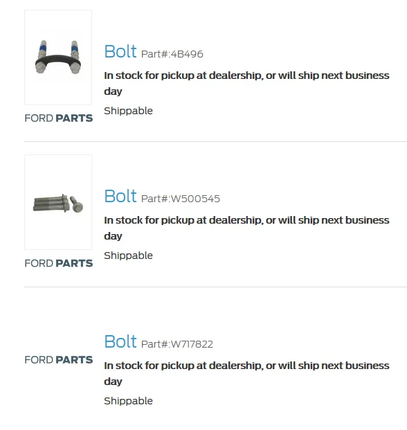Select the Part#:4B496 number text

(172, 54)
